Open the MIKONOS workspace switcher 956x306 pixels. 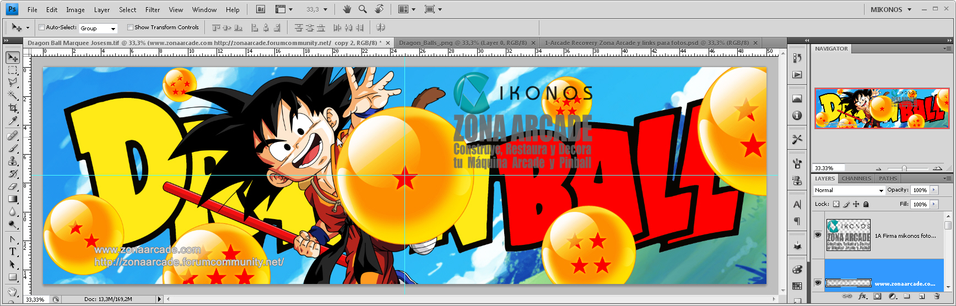891,9
